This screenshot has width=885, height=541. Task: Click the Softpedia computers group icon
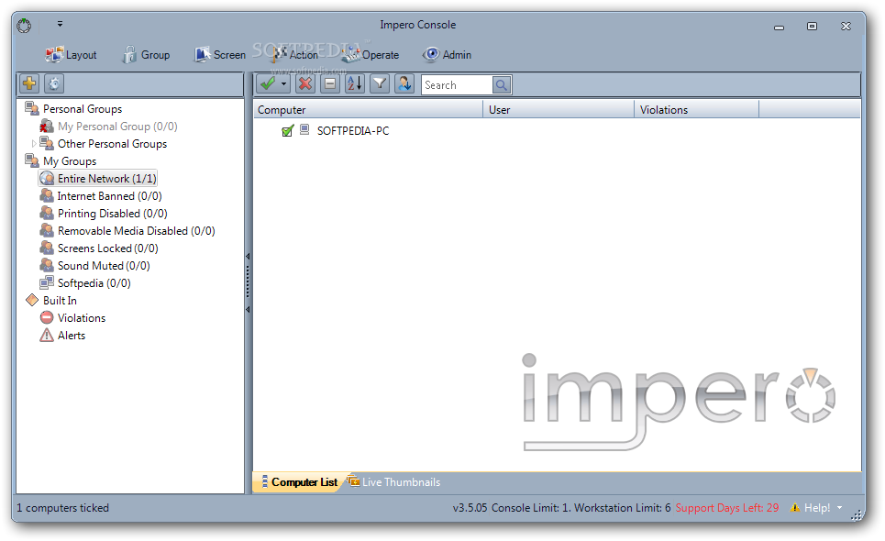47,283
